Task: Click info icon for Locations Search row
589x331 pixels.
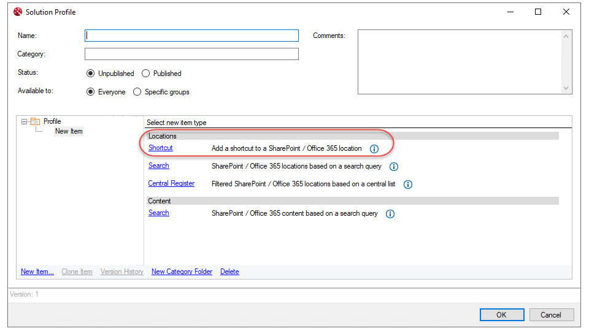Action: click(394, 167)
